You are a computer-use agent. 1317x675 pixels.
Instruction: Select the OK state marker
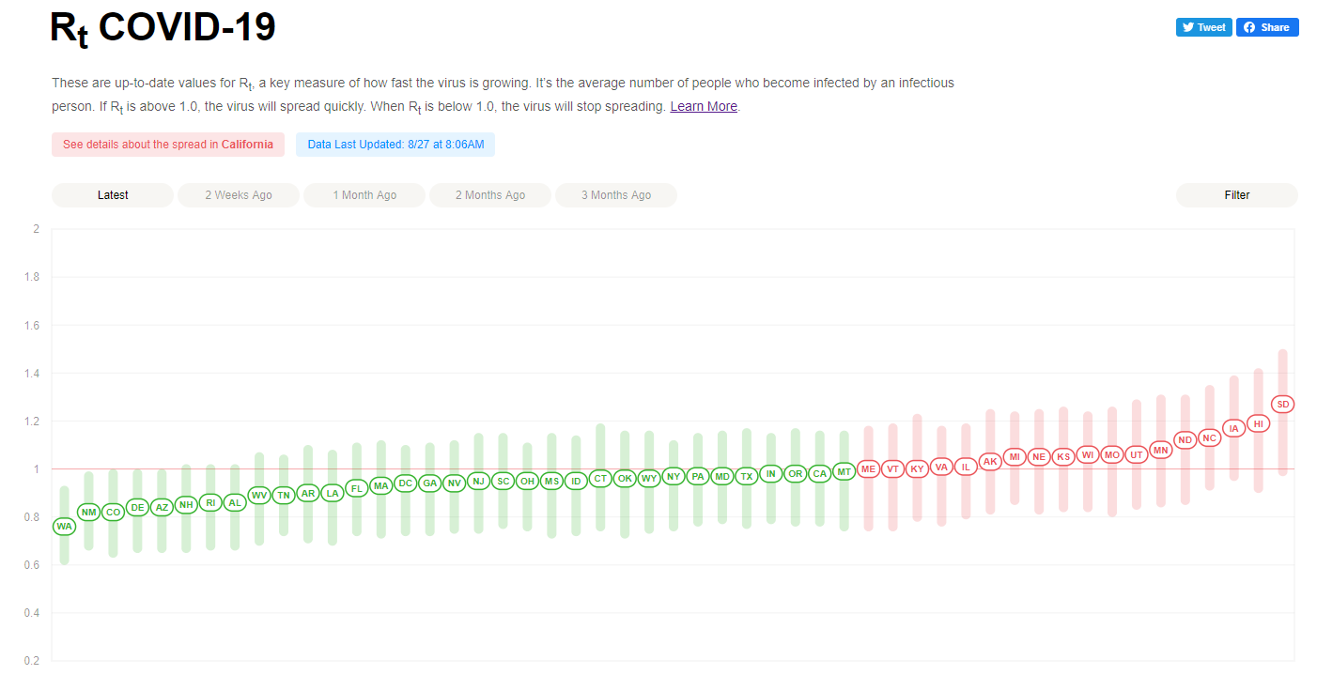(x=625, y=478)
